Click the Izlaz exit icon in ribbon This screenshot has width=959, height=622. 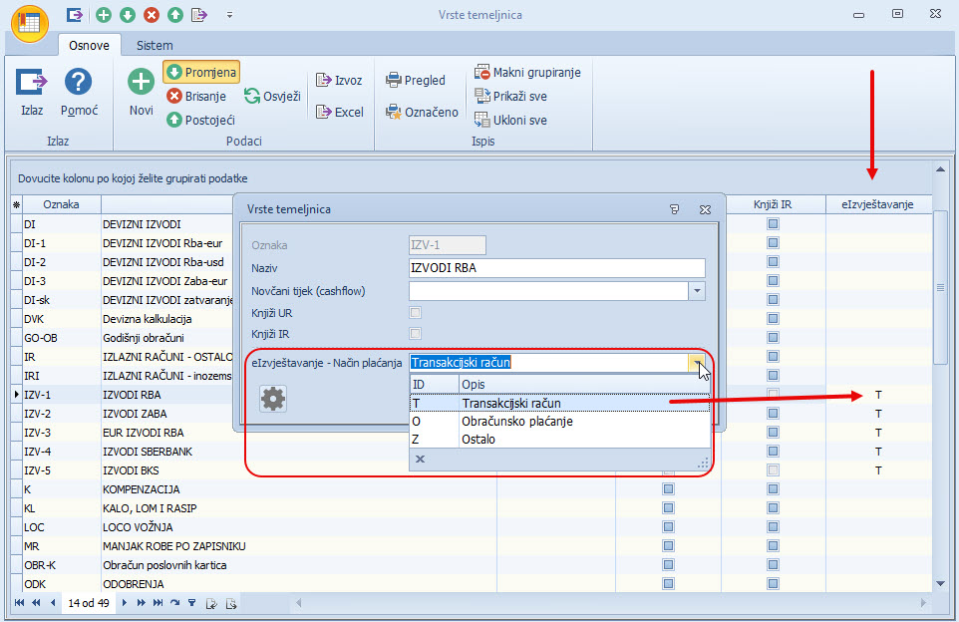point(32,83)
